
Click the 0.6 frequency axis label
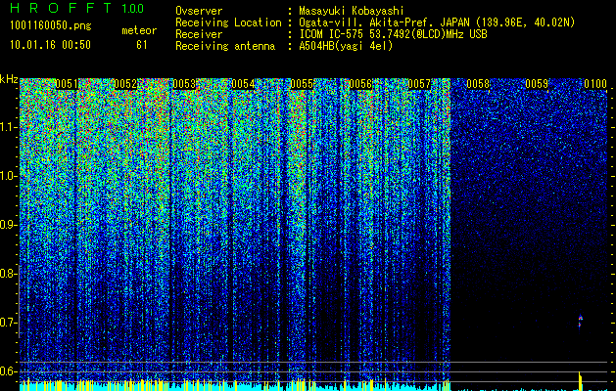pyautogui.click(x=8, y=371)
